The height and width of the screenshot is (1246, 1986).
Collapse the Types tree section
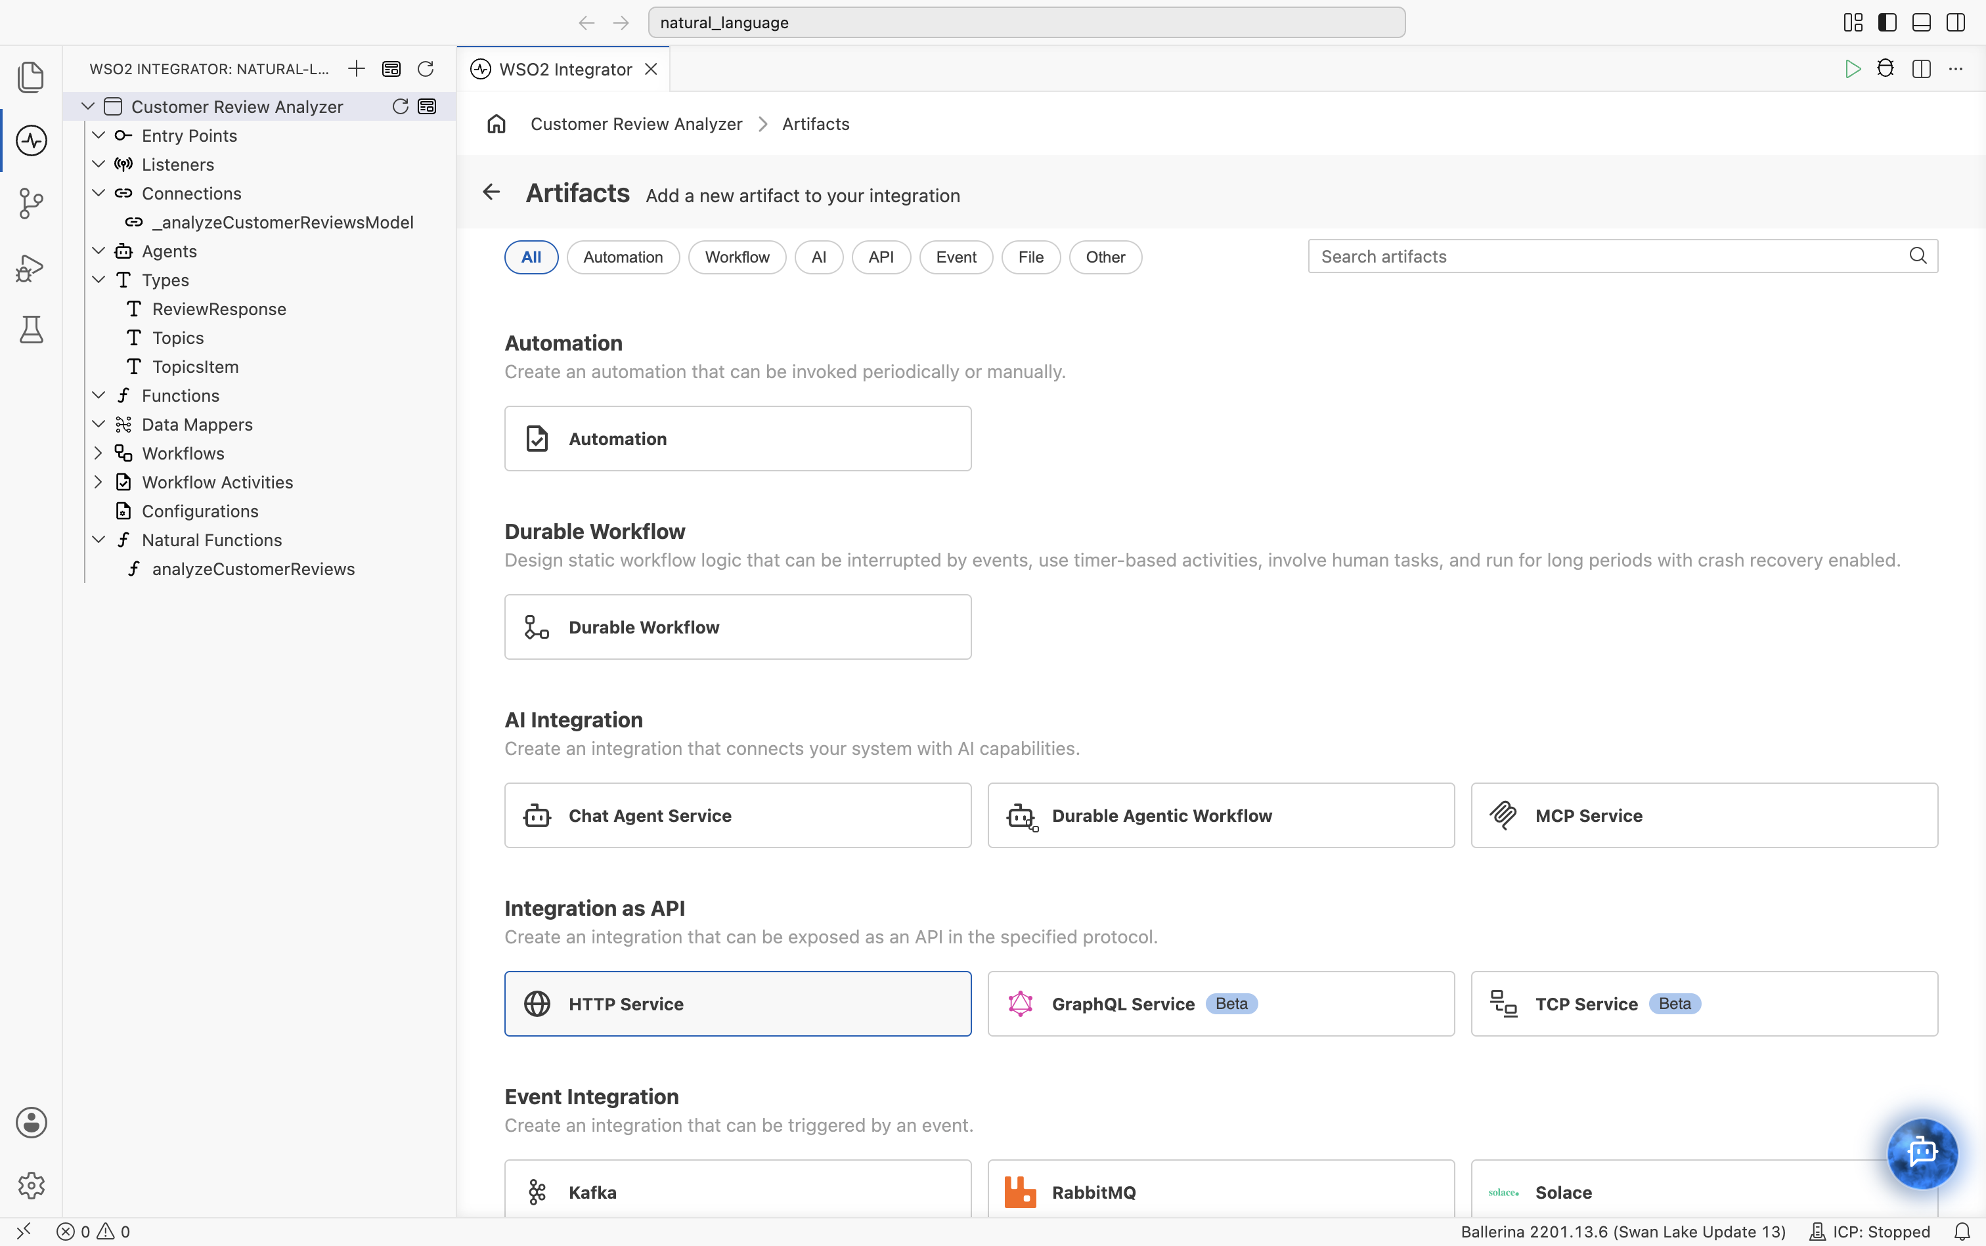pyautogui.click(x=98, y=280)
